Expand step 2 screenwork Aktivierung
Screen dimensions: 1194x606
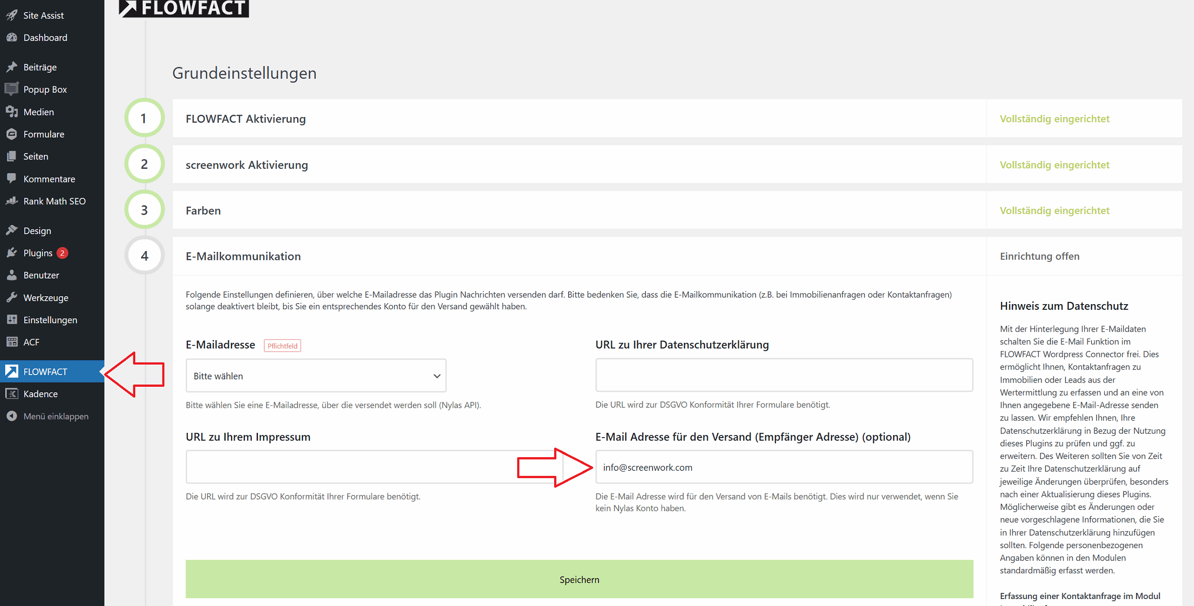click(579, 164)
